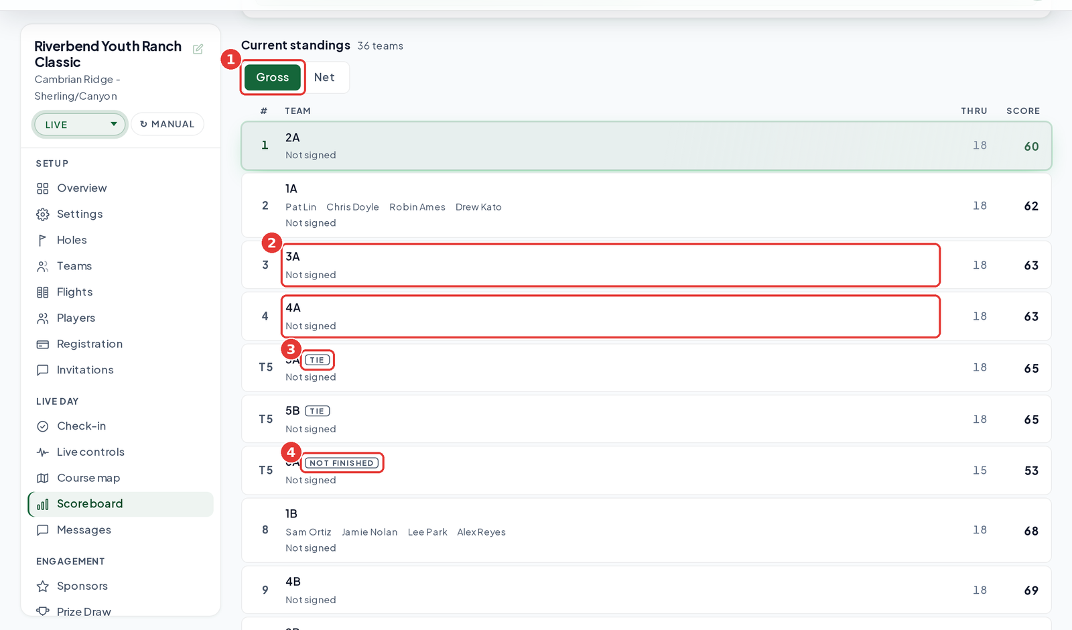Open the LIVE status dropdown
The image size is (1072, 630).
pos(80,125)
